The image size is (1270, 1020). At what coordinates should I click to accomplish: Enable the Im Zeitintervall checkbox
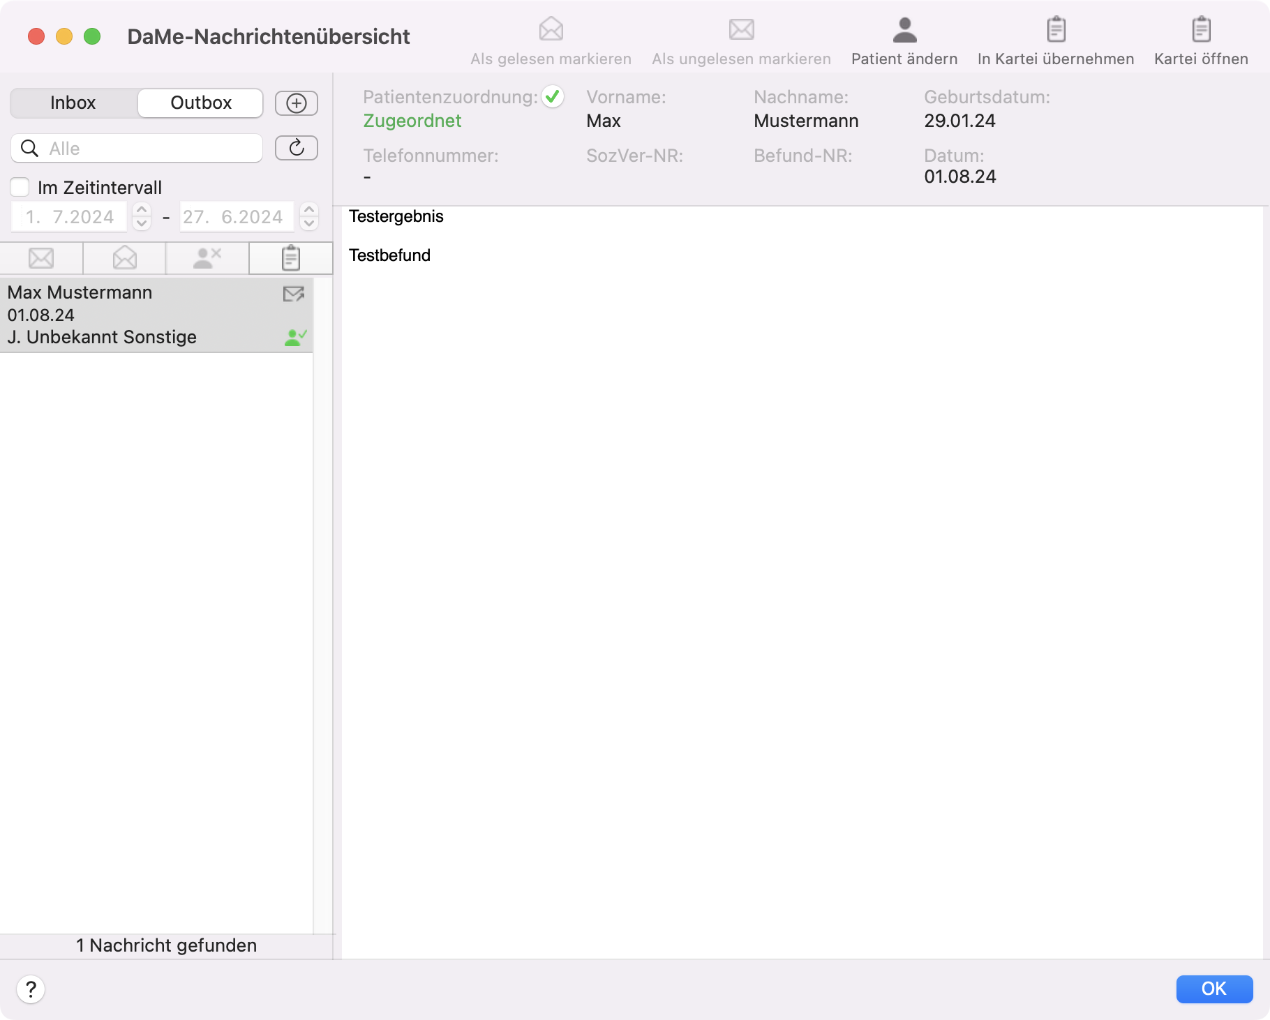[x=20, y=187]
